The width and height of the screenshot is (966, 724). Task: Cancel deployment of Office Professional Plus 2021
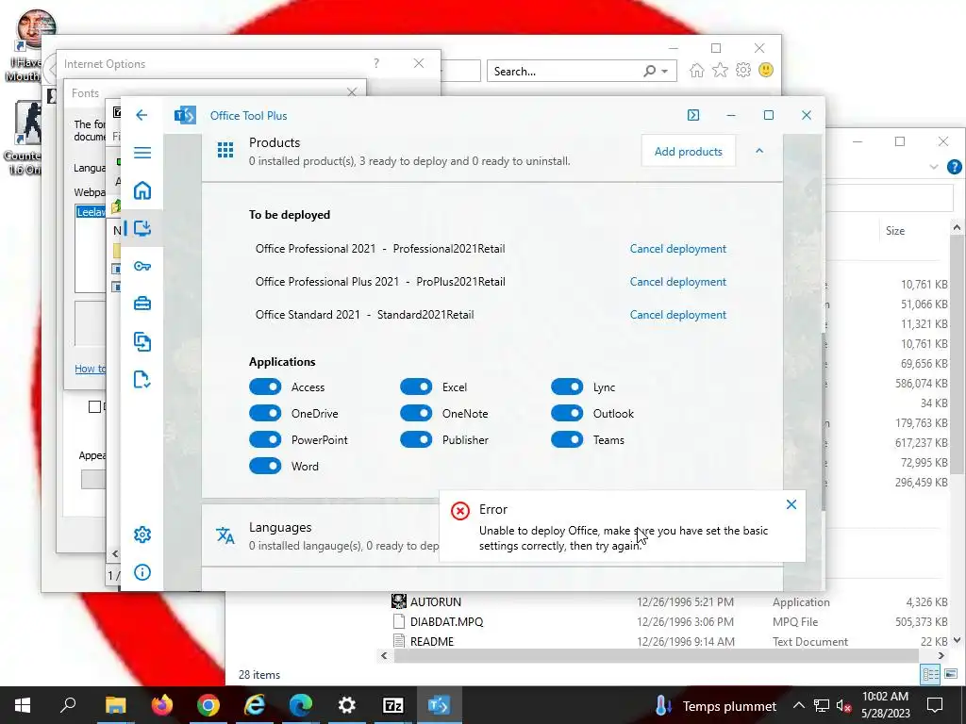pos(677,281)
